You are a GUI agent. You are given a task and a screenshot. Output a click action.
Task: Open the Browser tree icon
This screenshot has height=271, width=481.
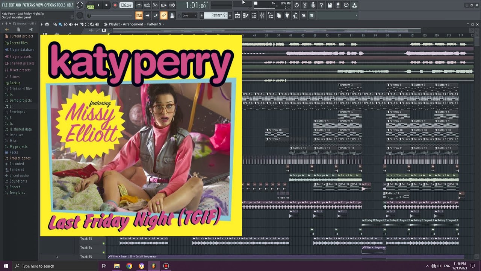pyautogui.click(x=271, y=15)
